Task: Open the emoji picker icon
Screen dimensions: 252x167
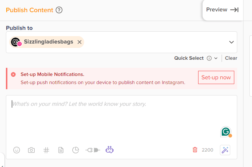Action: click(x=17, y=150)
